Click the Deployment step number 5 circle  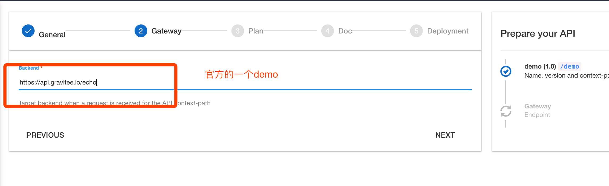click(x=416, y=31)
